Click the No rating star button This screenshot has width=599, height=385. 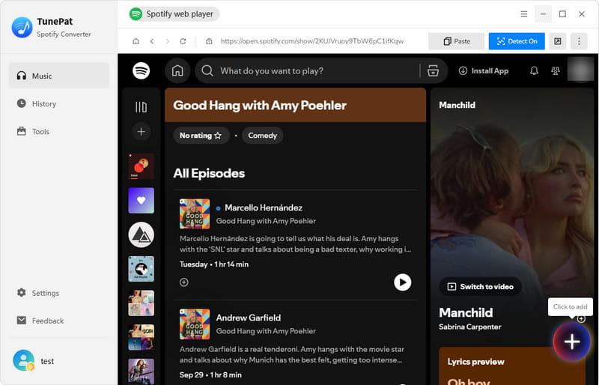click(201, 136)
